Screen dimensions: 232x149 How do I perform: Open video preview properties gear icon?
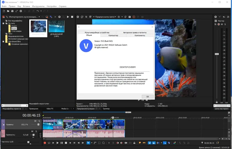[x=78, y=17]
